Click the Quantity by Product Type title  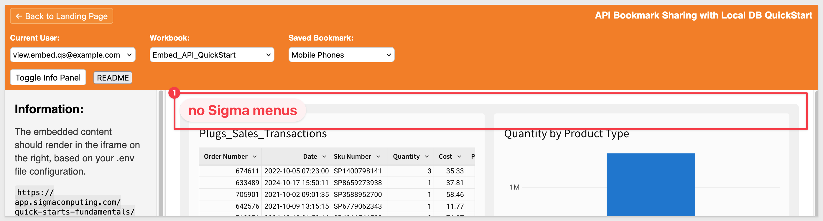[566, 134]
